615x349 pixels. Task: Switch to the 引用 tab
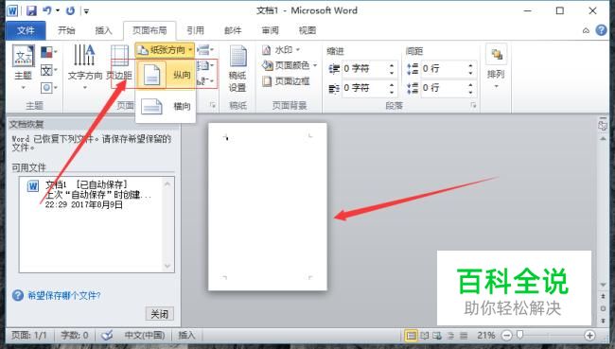point(195,30)
